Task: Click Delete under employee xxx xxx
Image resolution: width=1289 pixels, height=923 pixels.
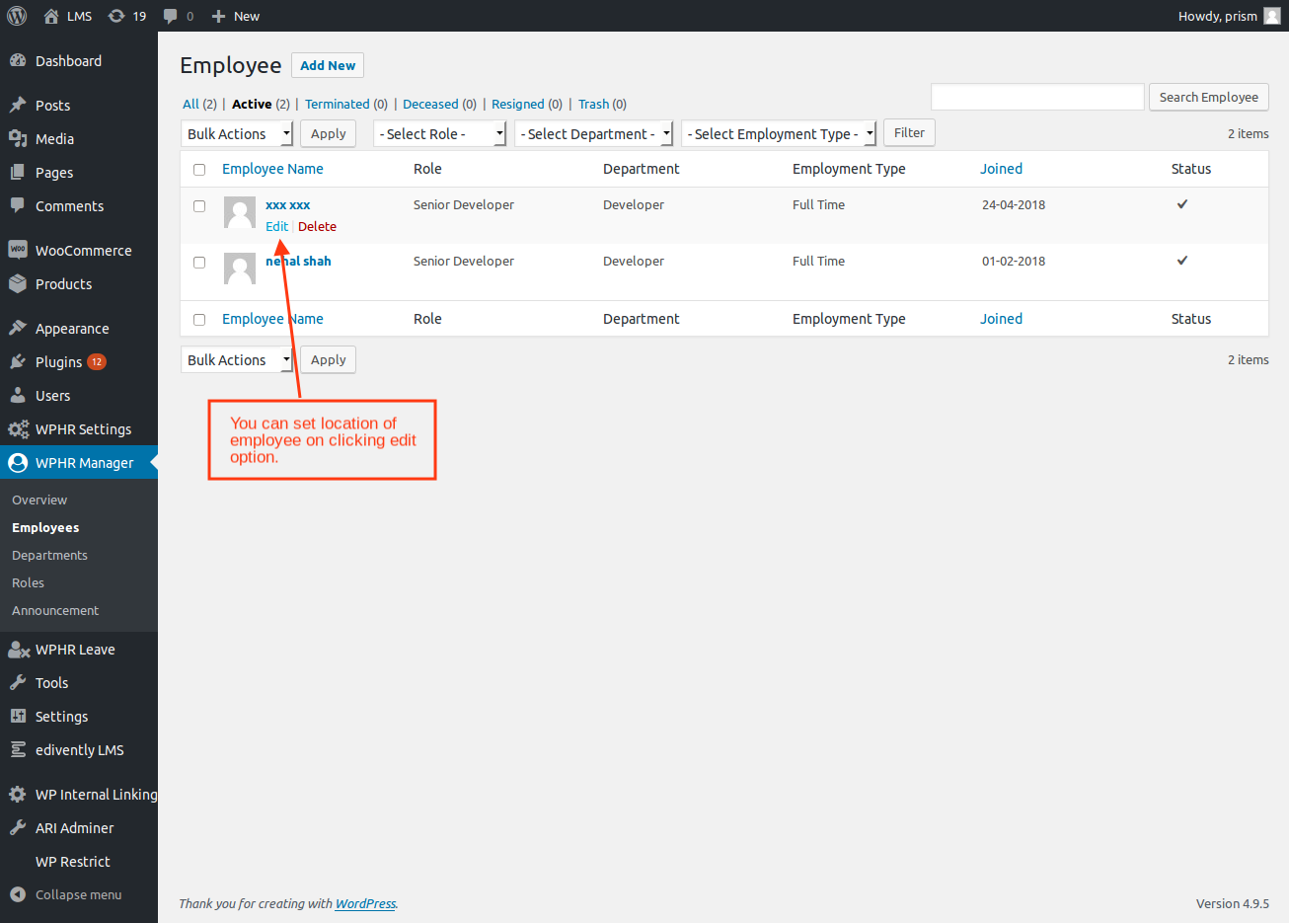Action: click(317, 226)
